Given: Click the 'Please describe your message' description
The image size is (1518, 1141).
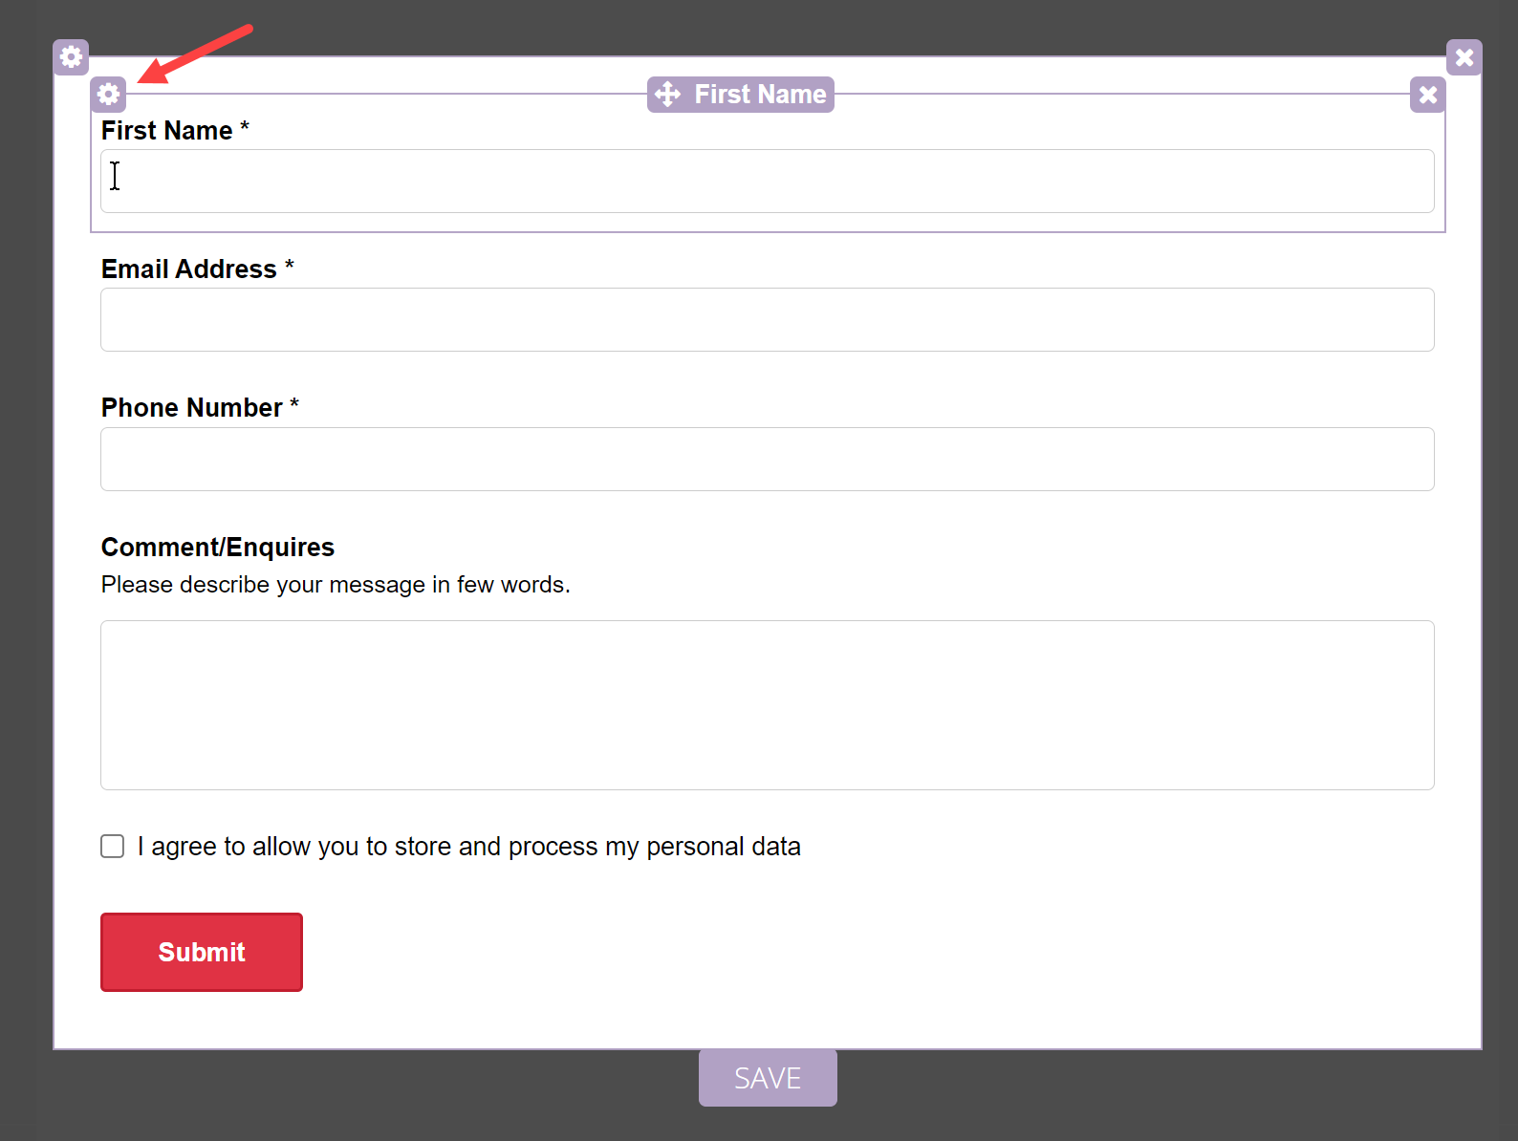Looking at the screenshot, I should (336, 585).
